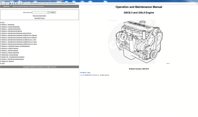This screenshot has height=117, width=198.
Task: Open Section W - Warranty link
Action: (8, 61)
